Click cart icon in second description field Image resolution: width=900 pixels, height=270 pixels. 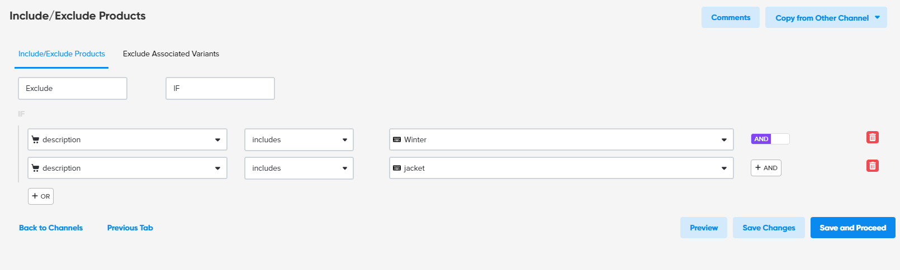(36, 168)
